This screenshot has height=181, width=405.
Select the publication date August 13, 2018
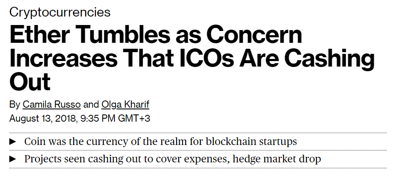[43, 118]
